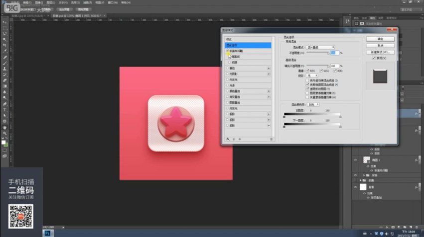Click plus button next to 颜色叠加
Viewport: 424px width, 237px height.
[x=269, y=91]
